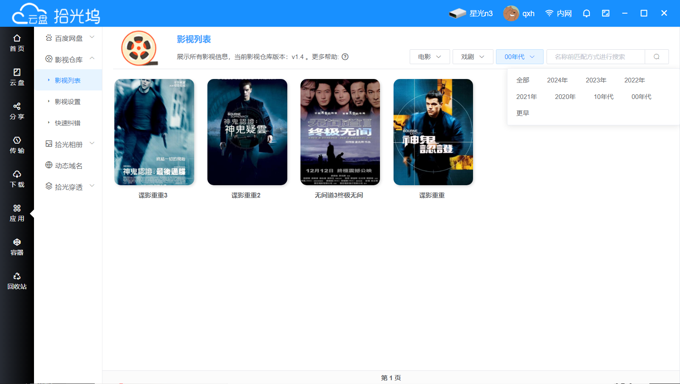Click the wallpaper image icon in title bar
680x384 pixels.
tap(606, 13)
